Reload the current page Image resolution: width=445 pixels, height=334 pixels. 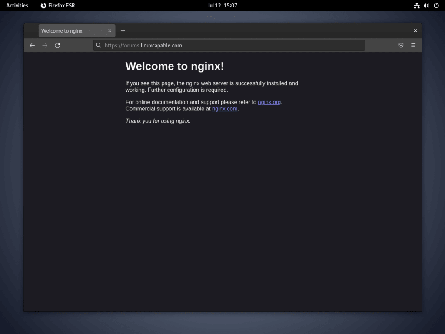point(57,45)
